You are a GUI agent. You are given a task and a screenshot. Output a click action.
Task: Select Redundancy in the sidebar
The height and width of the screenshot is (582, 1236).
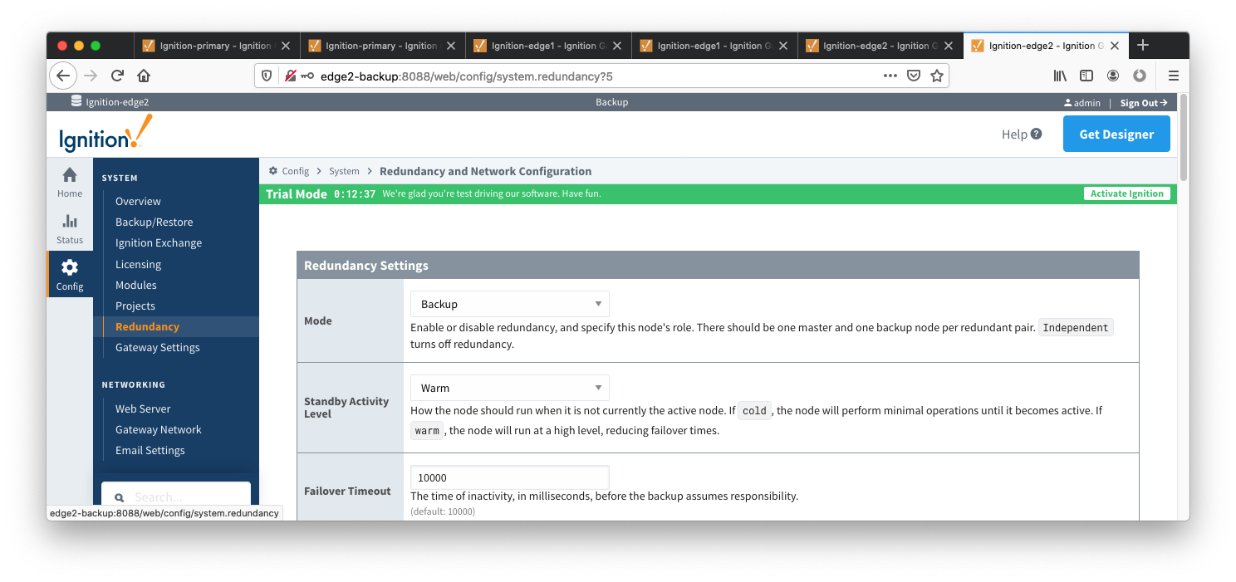tap(147, 326)
